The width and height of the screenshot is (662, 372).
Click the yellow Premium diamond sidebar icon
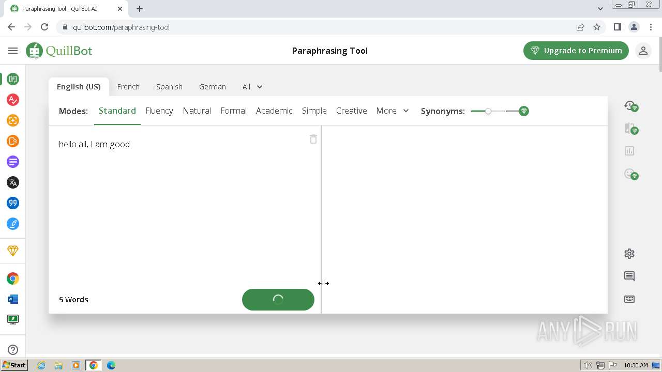(x=13, y=251)
